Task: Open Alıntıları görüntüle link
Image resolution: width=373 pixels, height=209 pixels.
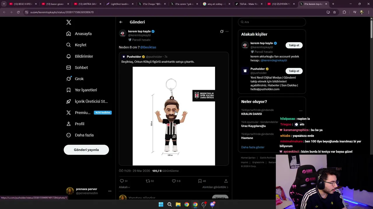Action: click(215, 187)
